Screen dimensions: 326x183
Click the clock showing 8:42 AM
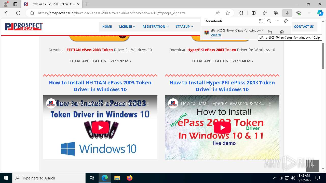[304, 176]
